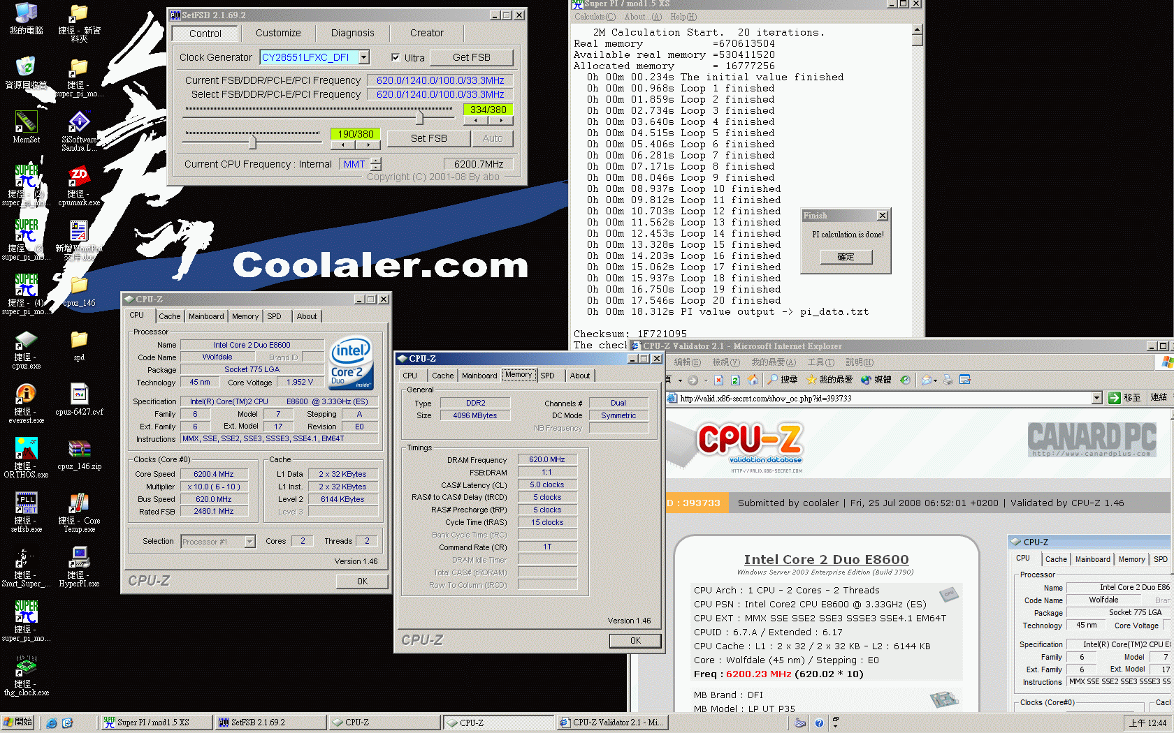Launch the HyperPI.exe shortcut icon
This screenshot has height=733, width=1174.
[x=79, y=557]
